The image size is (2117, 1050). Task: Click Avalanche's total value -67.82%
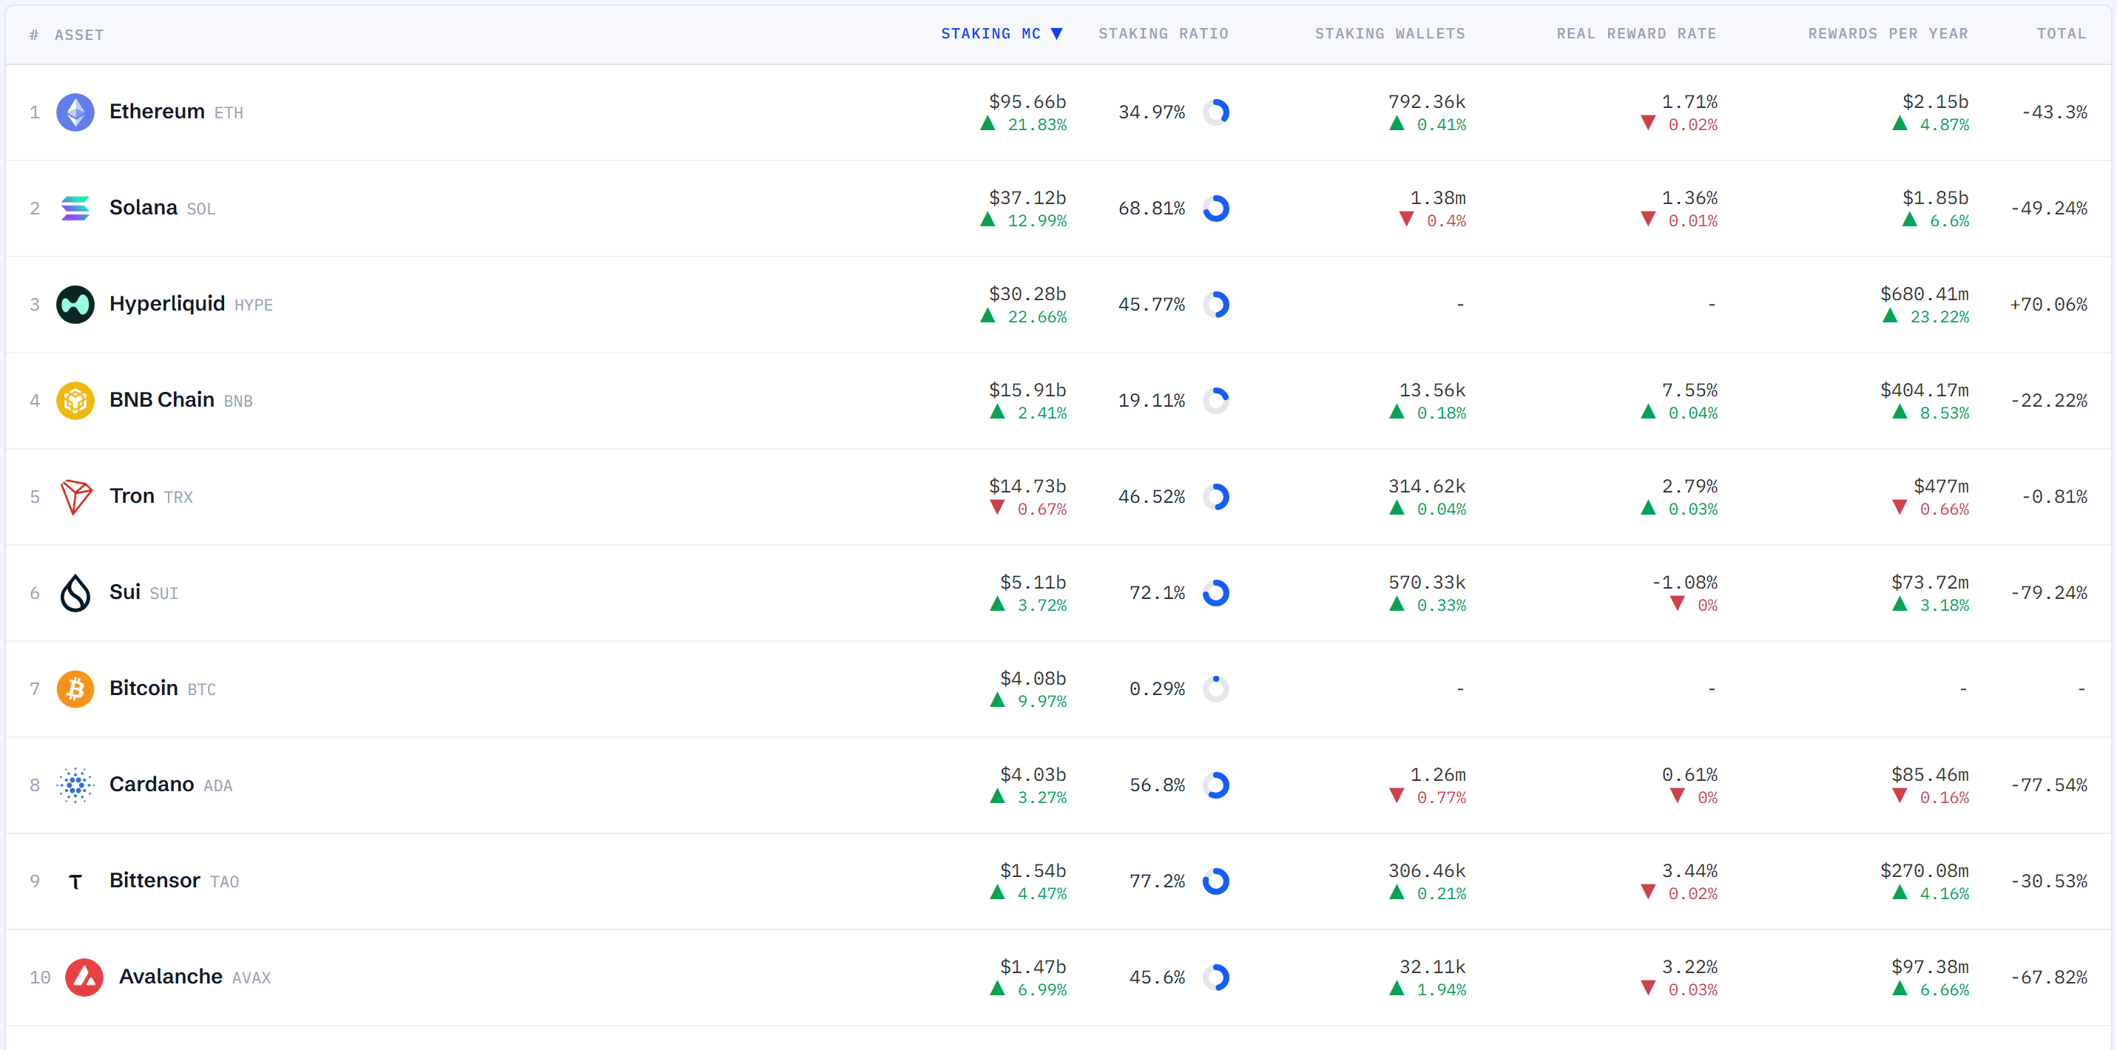(x=2049, y=978)
